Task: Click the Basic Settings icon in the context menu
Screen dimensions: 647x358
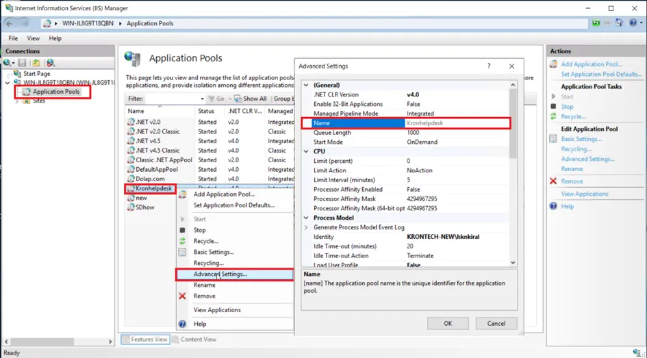Action: point(182,252)
